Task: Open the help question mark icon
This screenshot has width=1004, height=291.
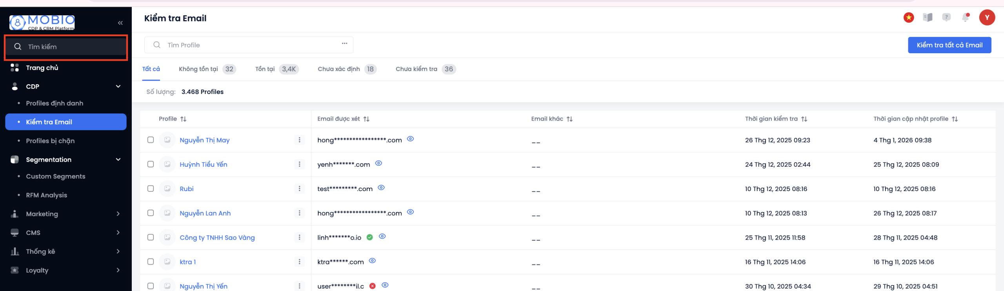Action: point(946,18)
